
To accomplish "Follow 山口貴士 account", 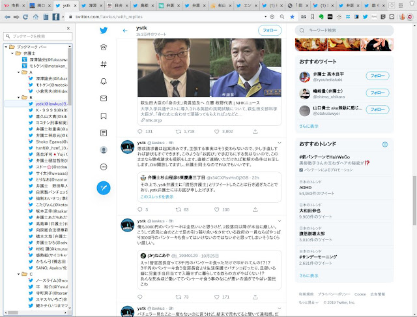I will pyautogui.click(x=377, y=110).
